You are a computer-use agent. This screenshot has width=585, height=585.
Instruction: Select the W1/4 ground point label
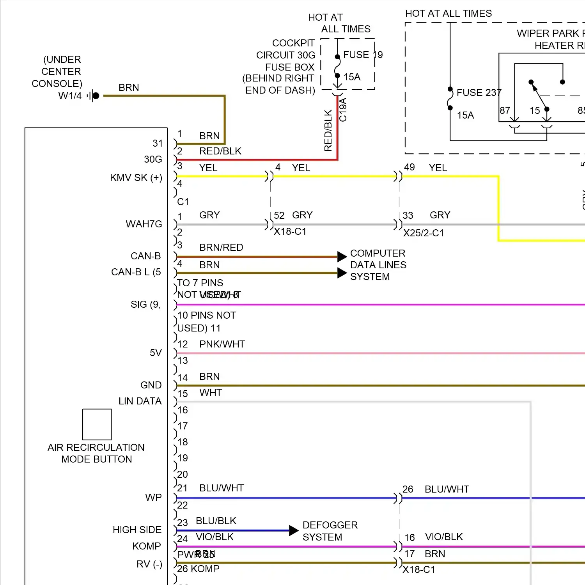click(70, 96)
